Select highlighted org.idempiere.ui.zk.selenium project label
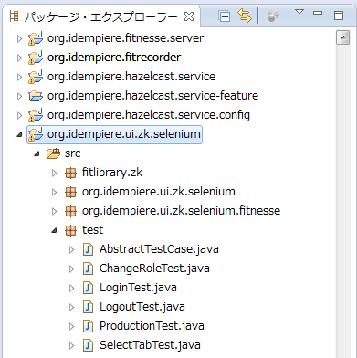The image size is (357, 358). (x=124, y=134)
